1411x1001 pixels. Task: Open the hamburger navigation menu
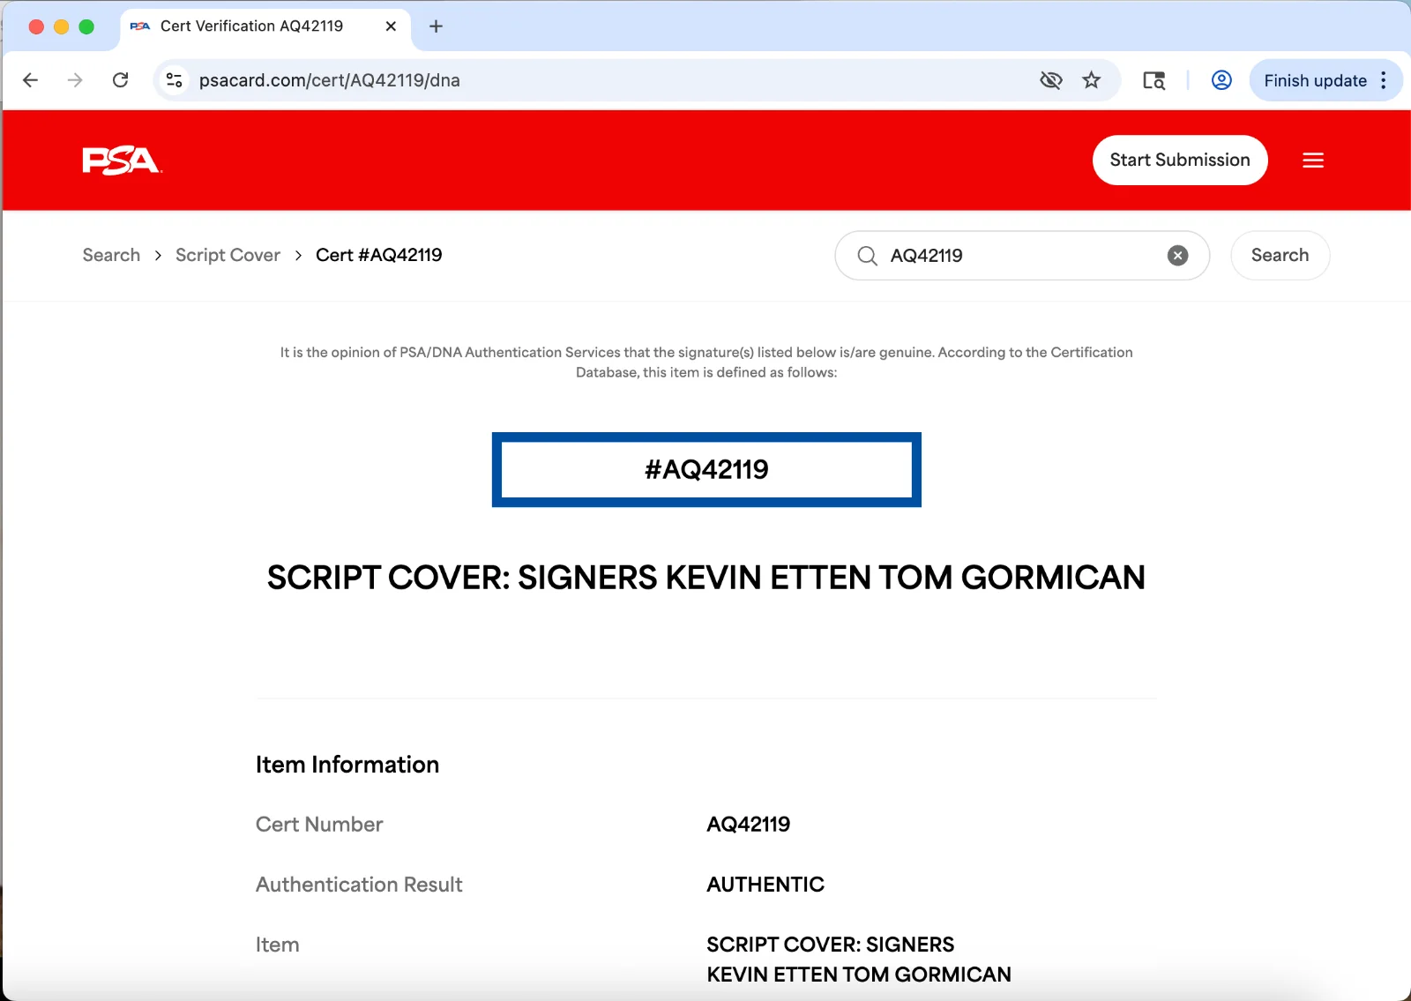pos(1313,160)
